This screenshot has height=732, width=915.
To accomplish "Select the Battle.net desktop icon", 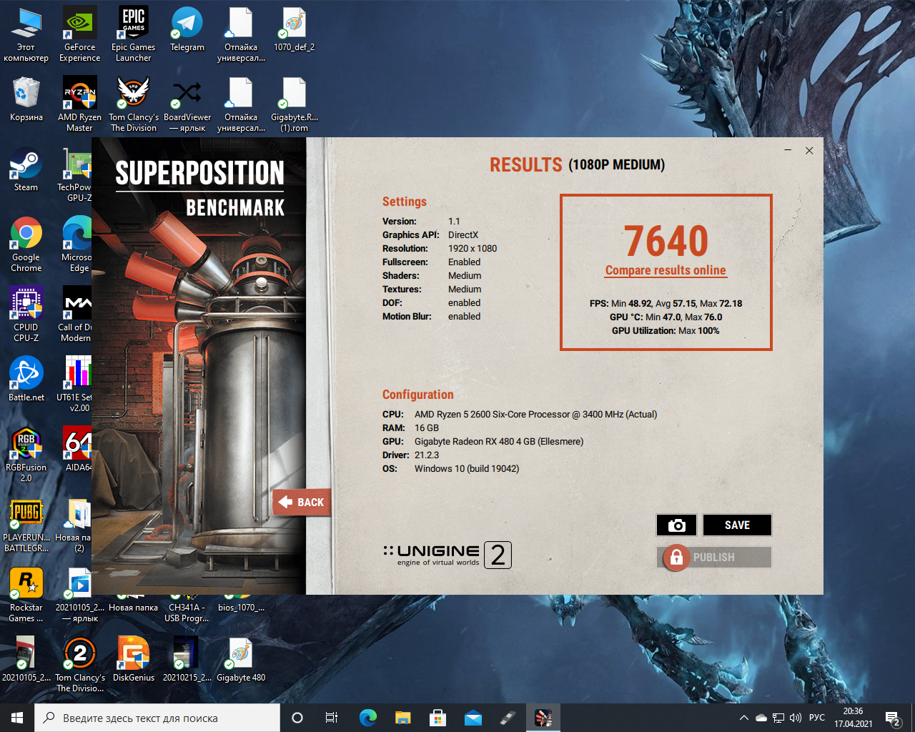I will [26, 380].
